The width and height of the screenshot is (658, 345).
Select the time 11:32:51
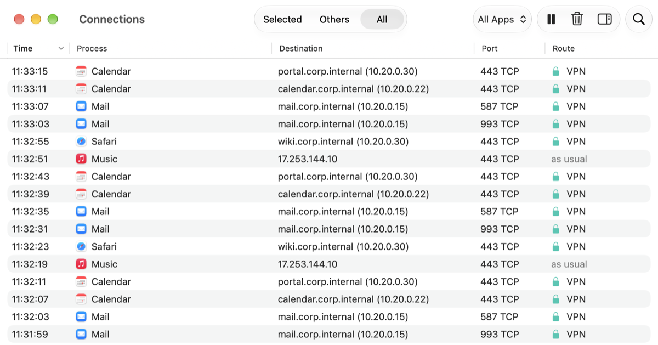point(30,159)
